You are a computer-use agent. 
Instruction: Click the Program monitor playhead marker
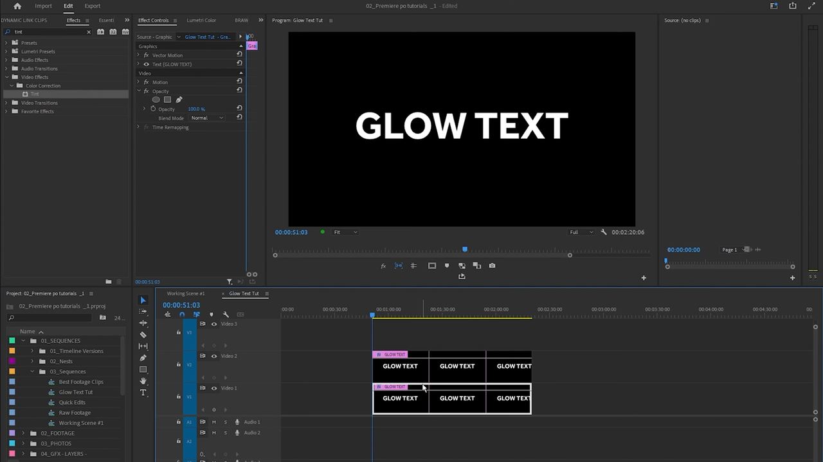click(465, 249)
